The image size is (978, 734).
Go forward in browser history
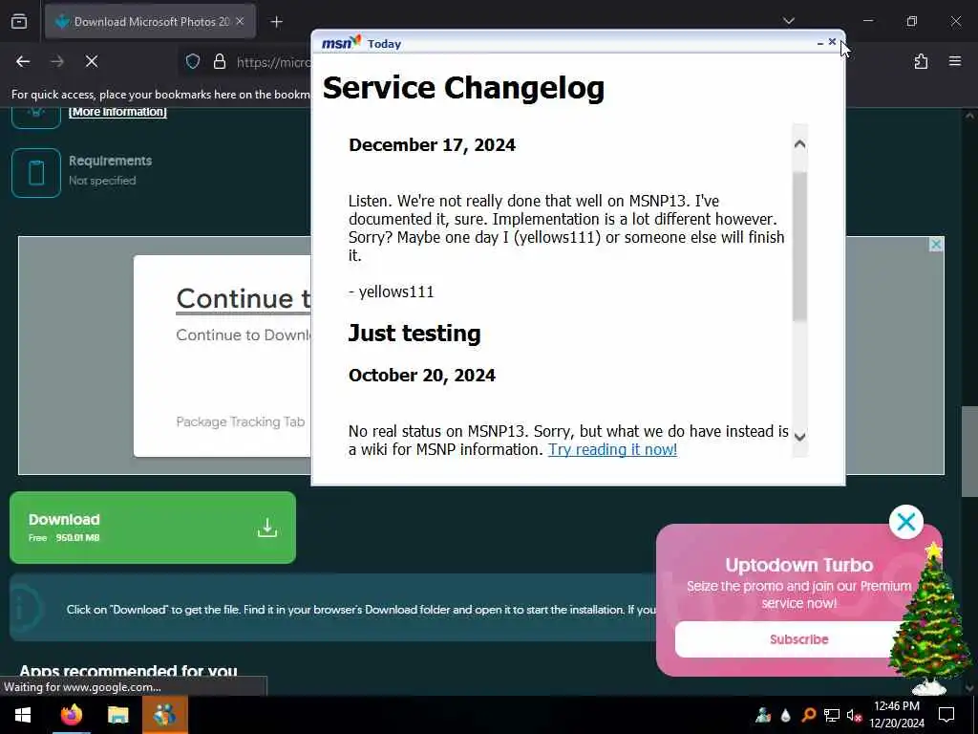click(x=56, y=61)
